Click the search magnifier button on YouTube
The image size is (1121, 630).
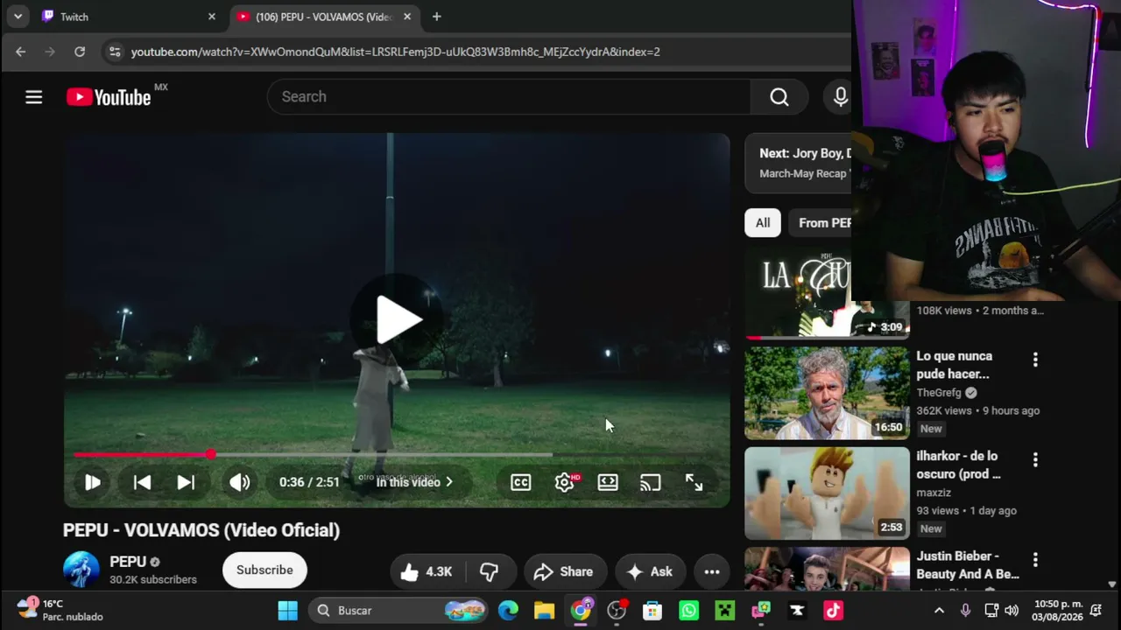coord(779,97)
